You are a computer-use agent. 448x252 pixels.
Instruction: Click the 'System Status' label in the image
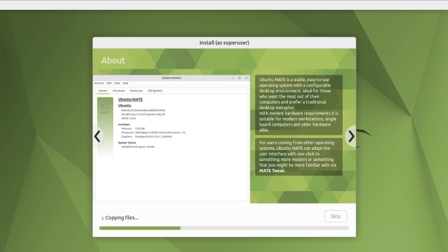pos(127,143)
